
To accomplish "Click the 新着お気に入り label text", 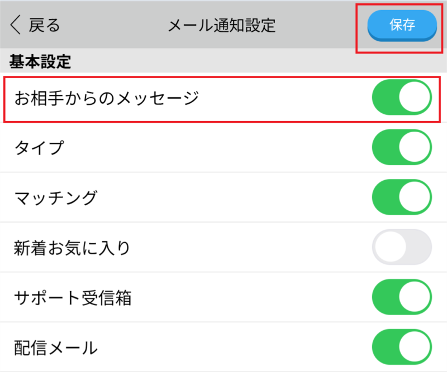I will [x=72, y=248].
